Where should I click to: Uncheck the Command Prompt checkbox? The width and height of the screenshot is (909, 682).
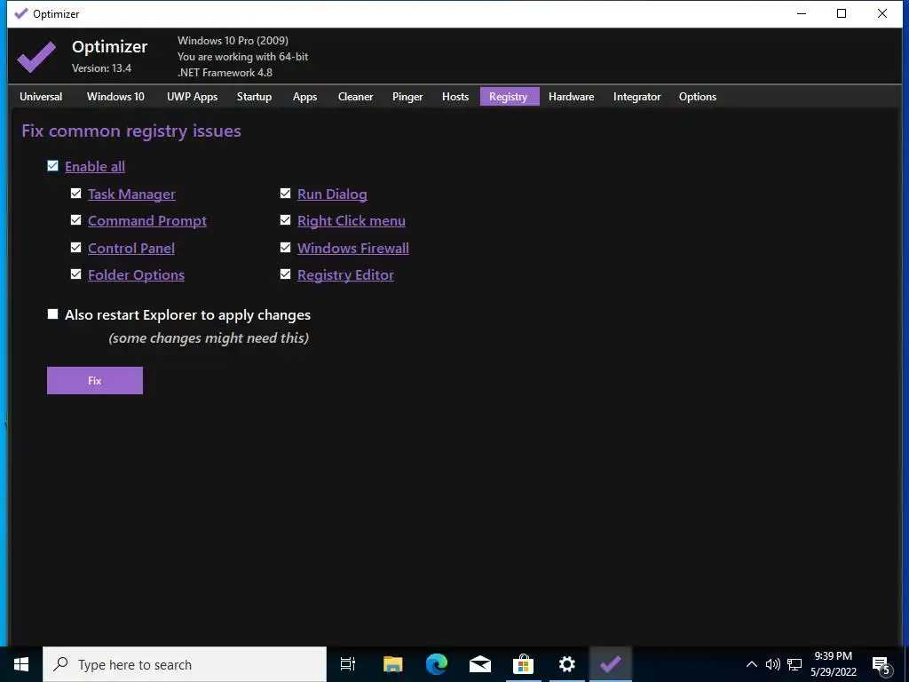76,220
